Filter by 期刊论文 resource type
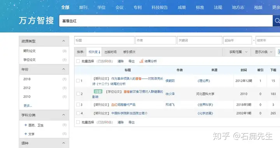This screenshot has height=148, width=280. click(30, 51)
